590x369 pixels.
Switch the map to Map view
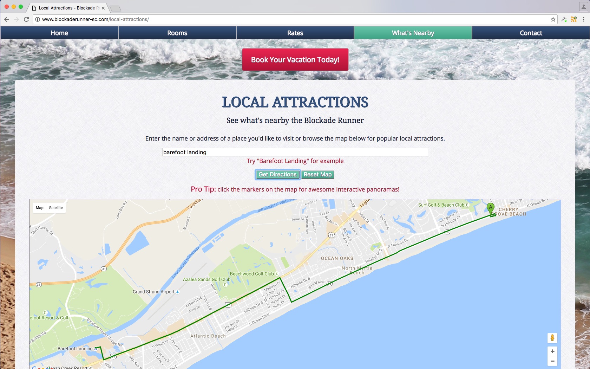coord(40,208)
